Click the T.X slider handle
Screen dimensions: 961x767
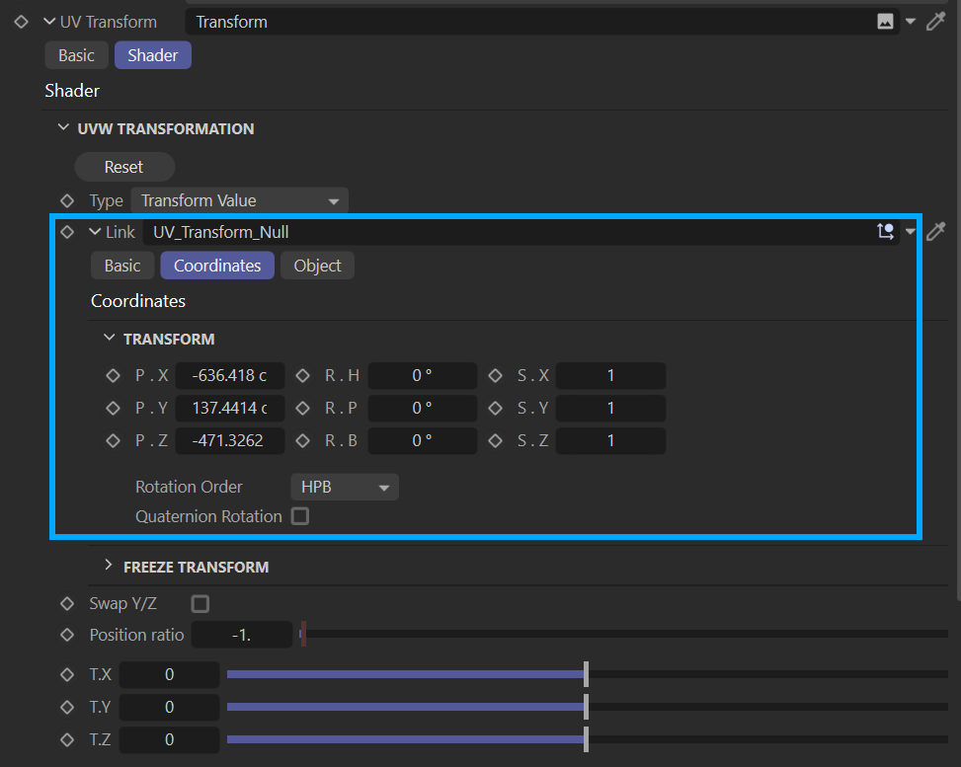click(587, 675)
